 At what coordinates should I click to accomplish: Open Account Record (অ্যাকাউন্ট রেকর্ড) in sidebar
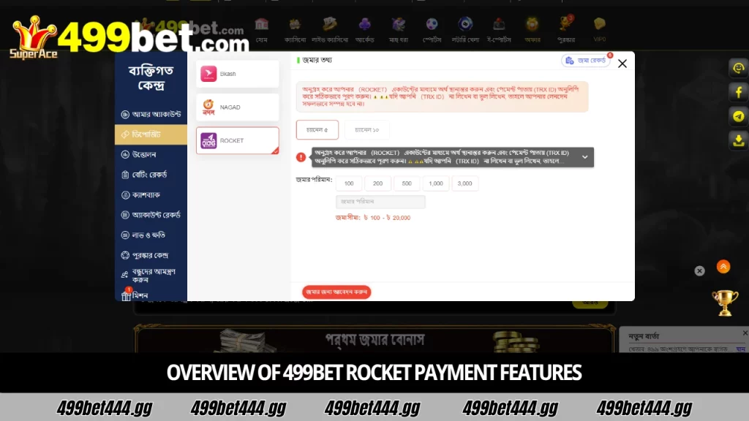tap(151, 215)
